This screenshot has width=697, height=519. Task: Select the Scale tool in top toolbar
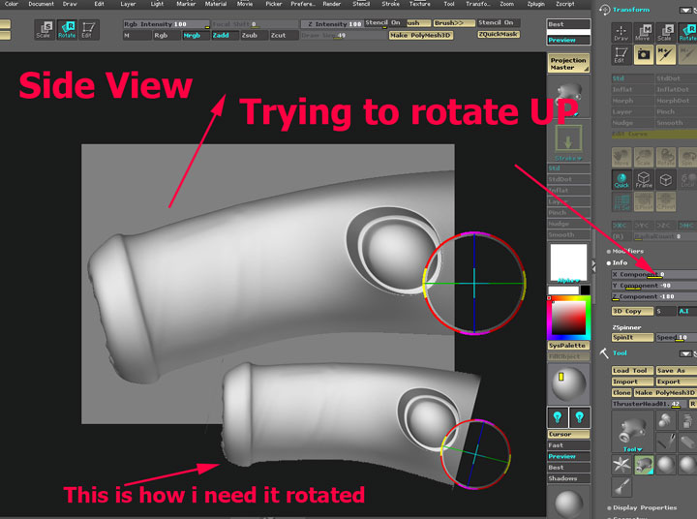pos(44,29)
